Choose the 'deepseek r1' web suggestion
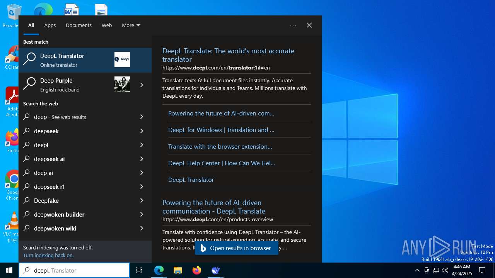Viewport: 495px width, 278px height. point(75,186)
